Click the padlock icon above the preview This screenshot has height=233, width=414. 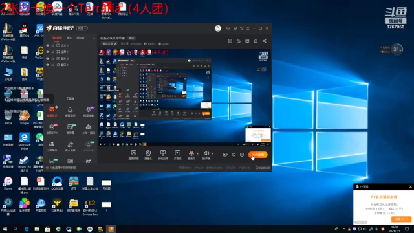[239, 41]
